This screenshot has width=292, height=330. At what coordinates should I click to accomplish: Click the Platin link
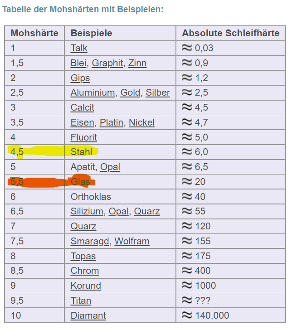[x=112, y=122]
